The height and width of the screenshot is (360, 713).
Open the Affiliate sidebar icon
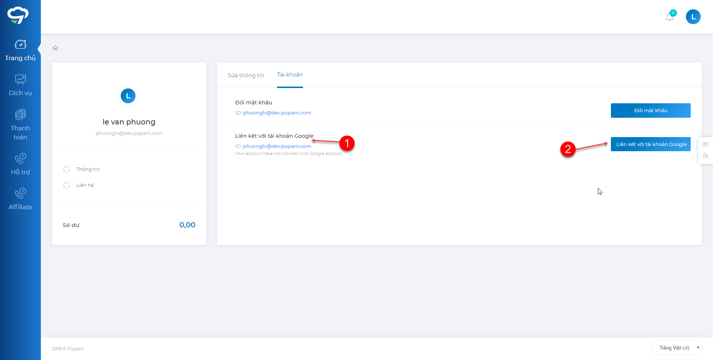point(20,193)
